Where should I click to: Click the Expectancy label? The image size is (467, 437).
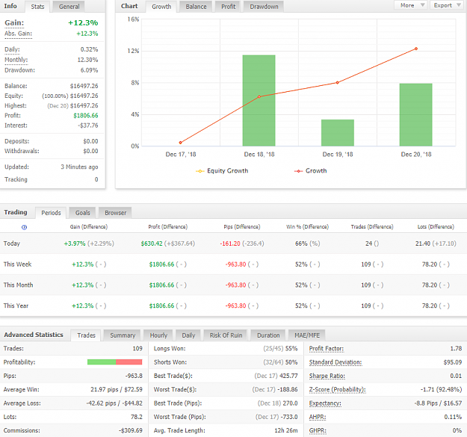(325, 403)
